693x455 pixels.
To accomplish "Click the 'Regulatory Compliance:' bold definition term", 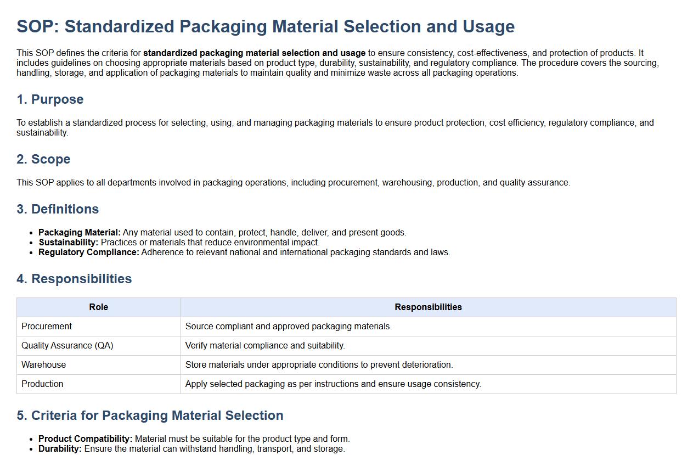I will tap(89, 252).
